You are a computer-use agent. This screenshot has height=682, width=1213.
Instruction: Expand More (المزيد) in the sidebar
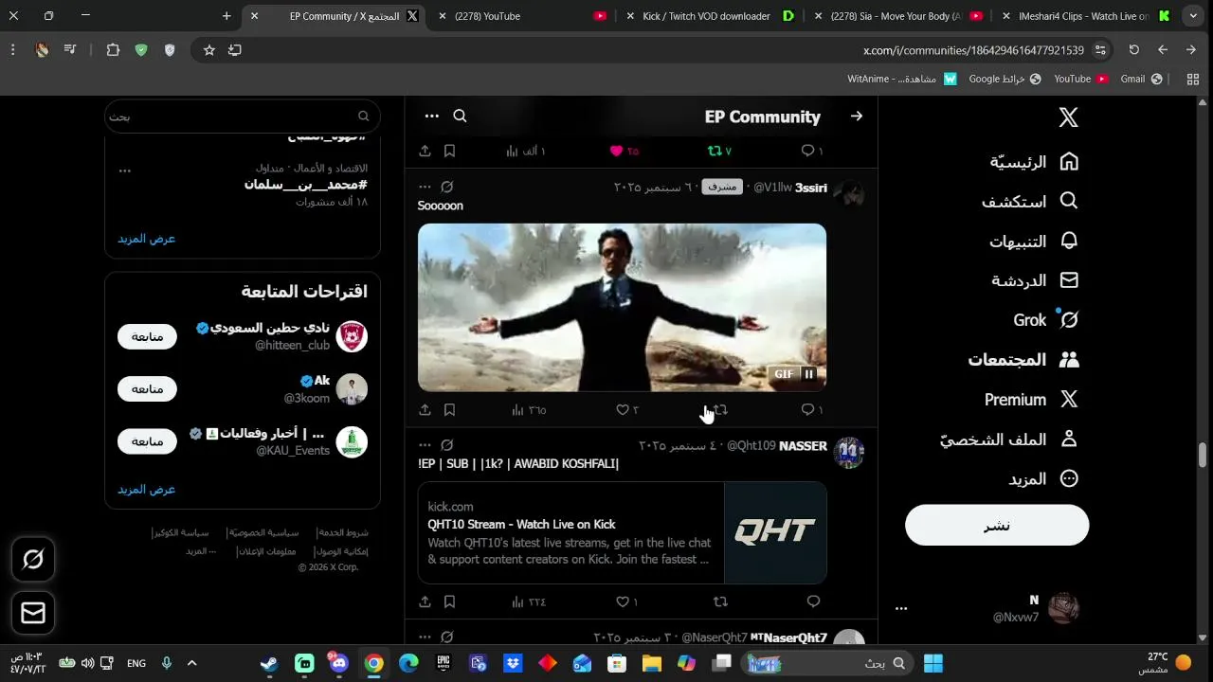point(1043,479)
